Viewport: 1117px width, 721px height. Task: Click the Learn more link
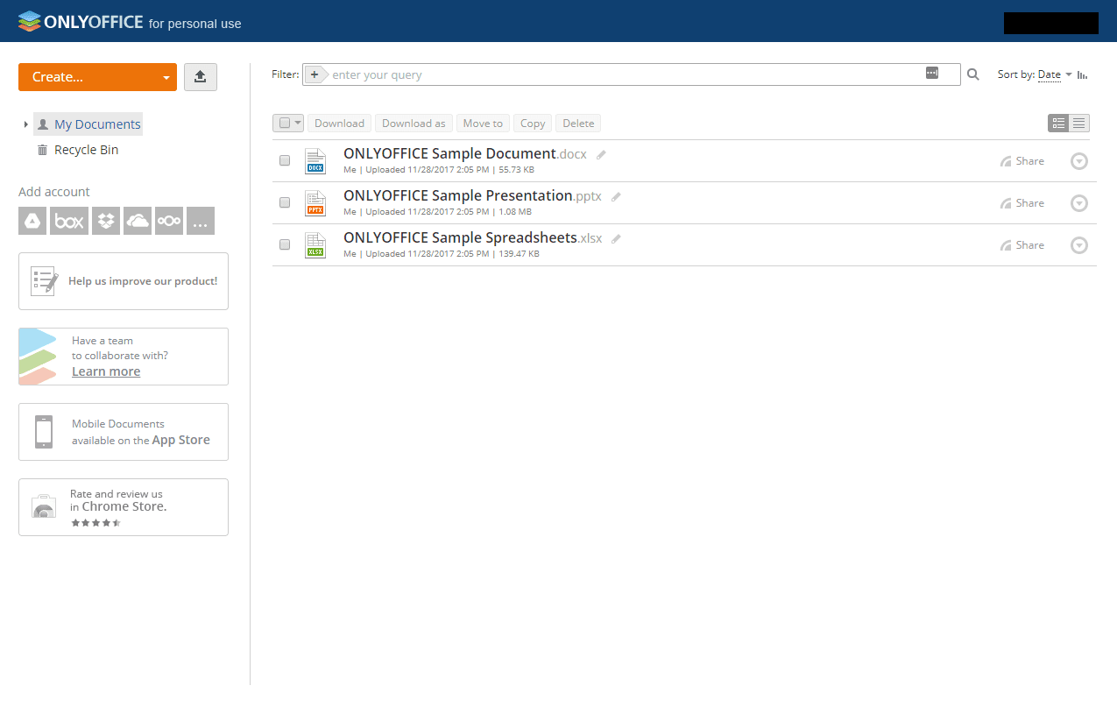click(x=106, y=371)
